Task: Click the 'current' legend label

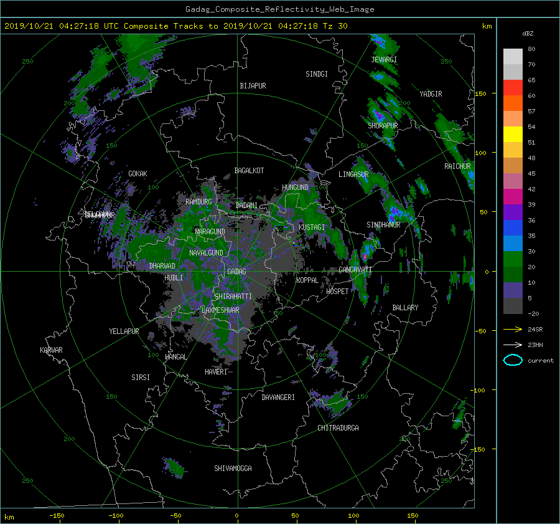Action: pos(541,361)
